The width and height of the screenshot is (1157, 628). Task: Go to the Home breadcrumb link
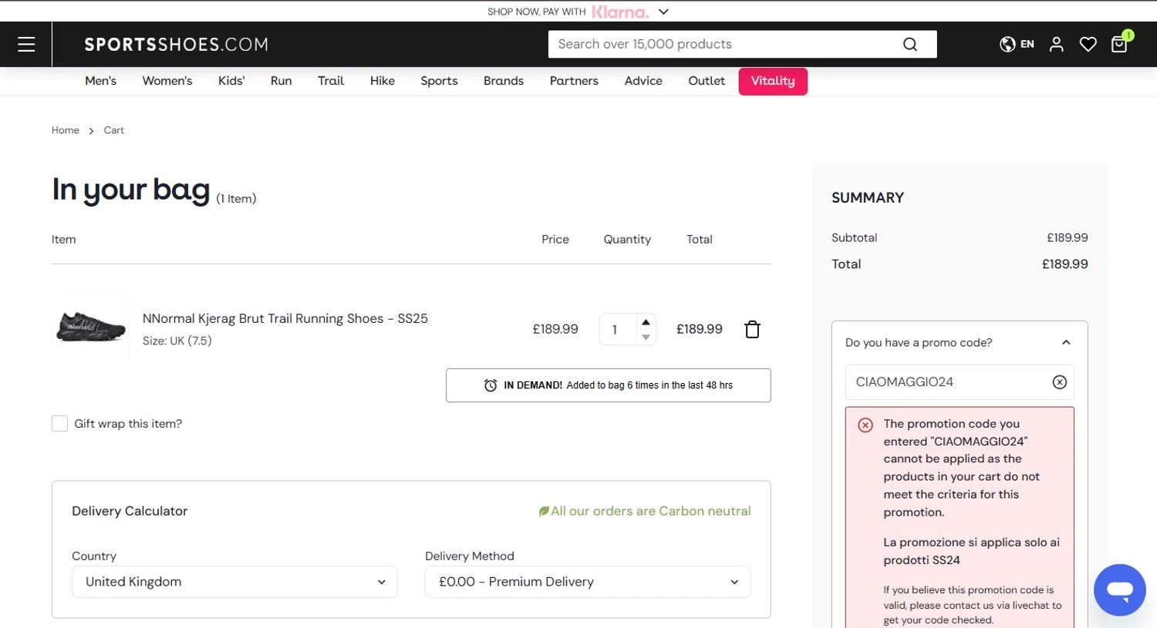(66, 130)
